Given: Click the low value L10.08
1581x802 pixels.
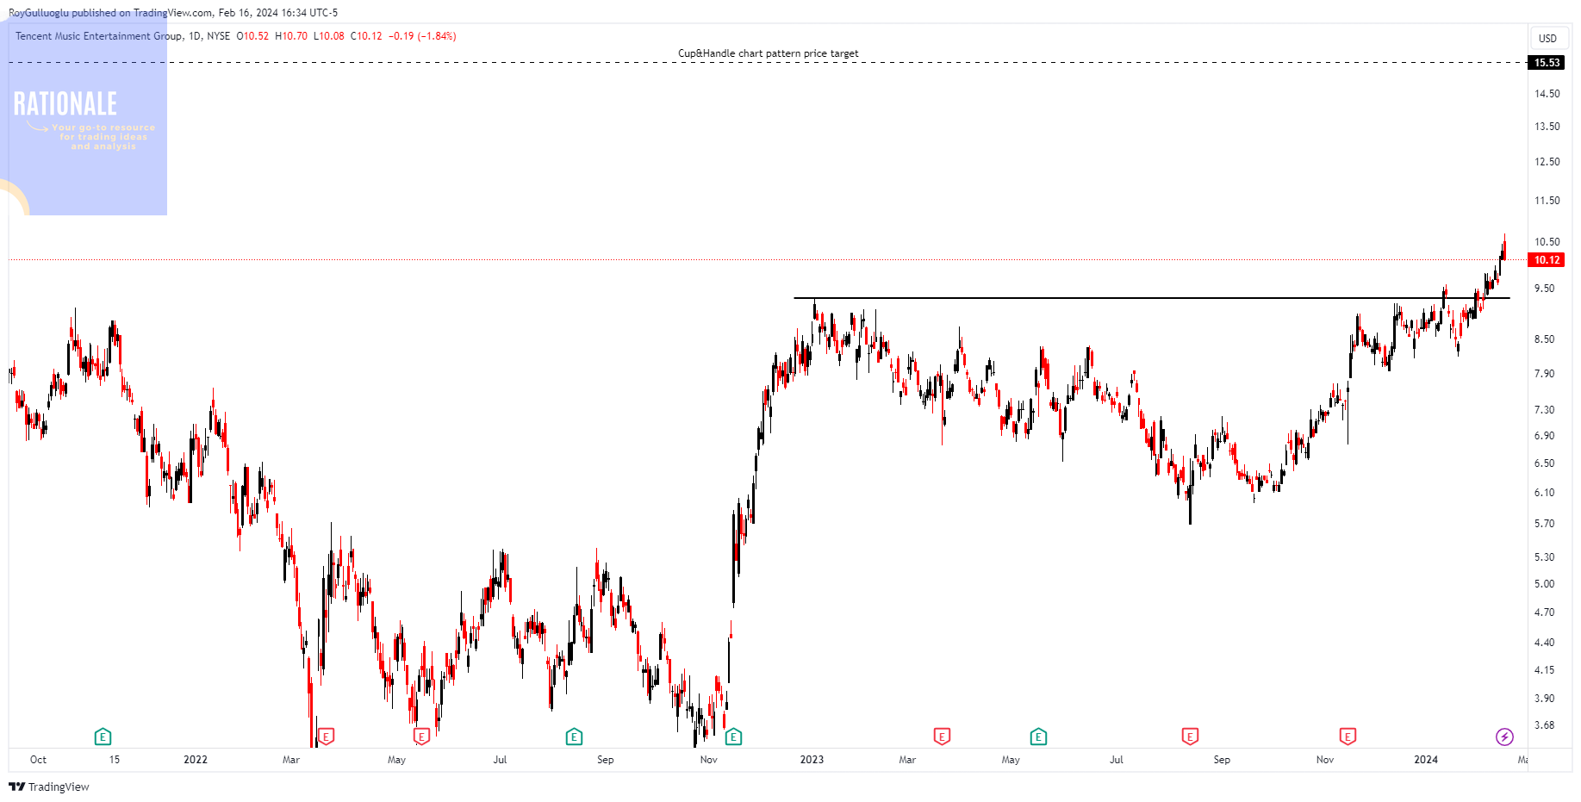Looking at the screenshot, I should coord(329,36).
